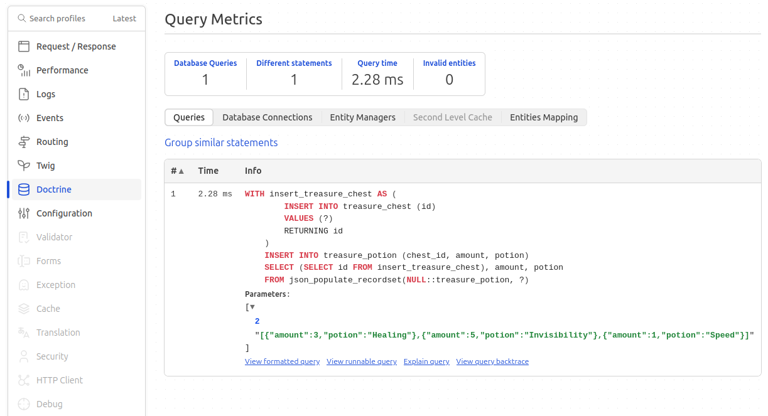Click the HTTP Client network icon

coord(24,380)
